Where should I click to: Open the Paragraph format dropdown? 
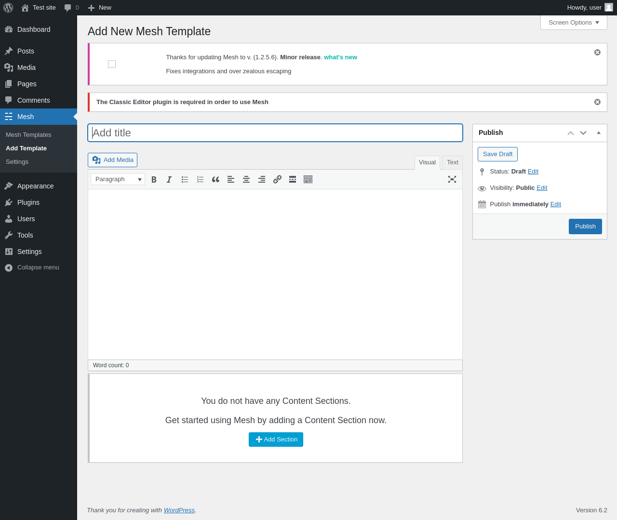[118, 179]
